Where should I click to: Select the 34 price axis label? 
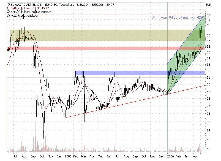(x=208, y=58)
